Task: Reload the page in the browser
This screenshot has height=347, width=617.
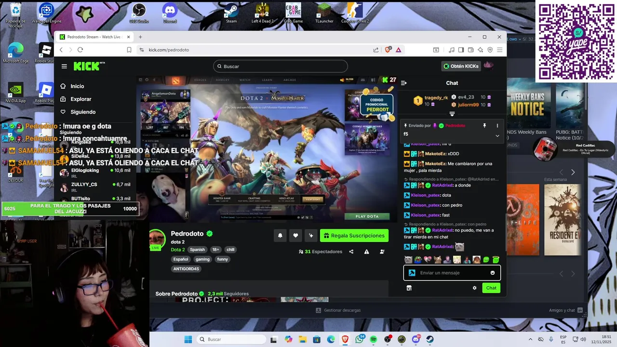Action: [80, 50]
